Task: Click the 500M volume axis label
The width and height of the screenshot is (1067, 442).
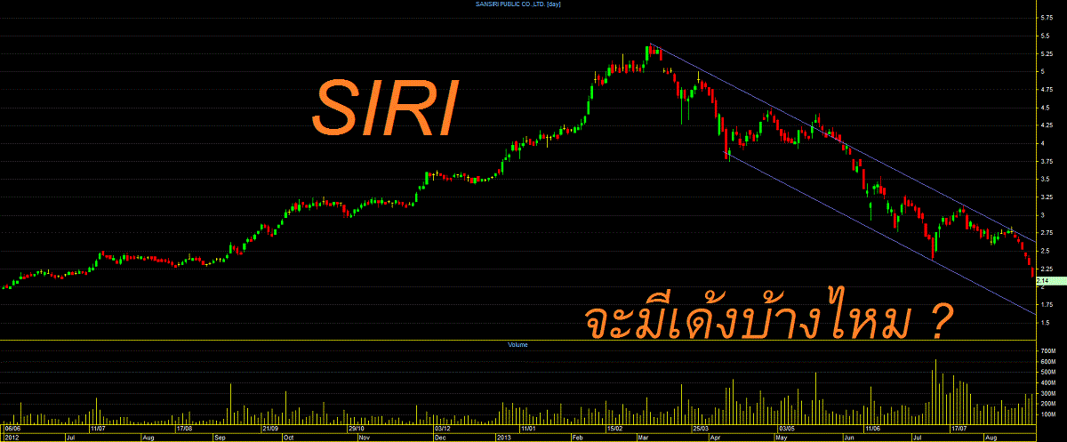Action: pyautogui.click(x=1047, y=372)
